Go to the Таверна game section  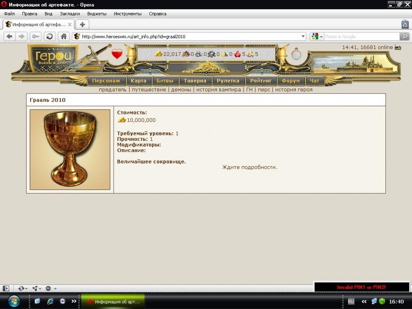195,81
